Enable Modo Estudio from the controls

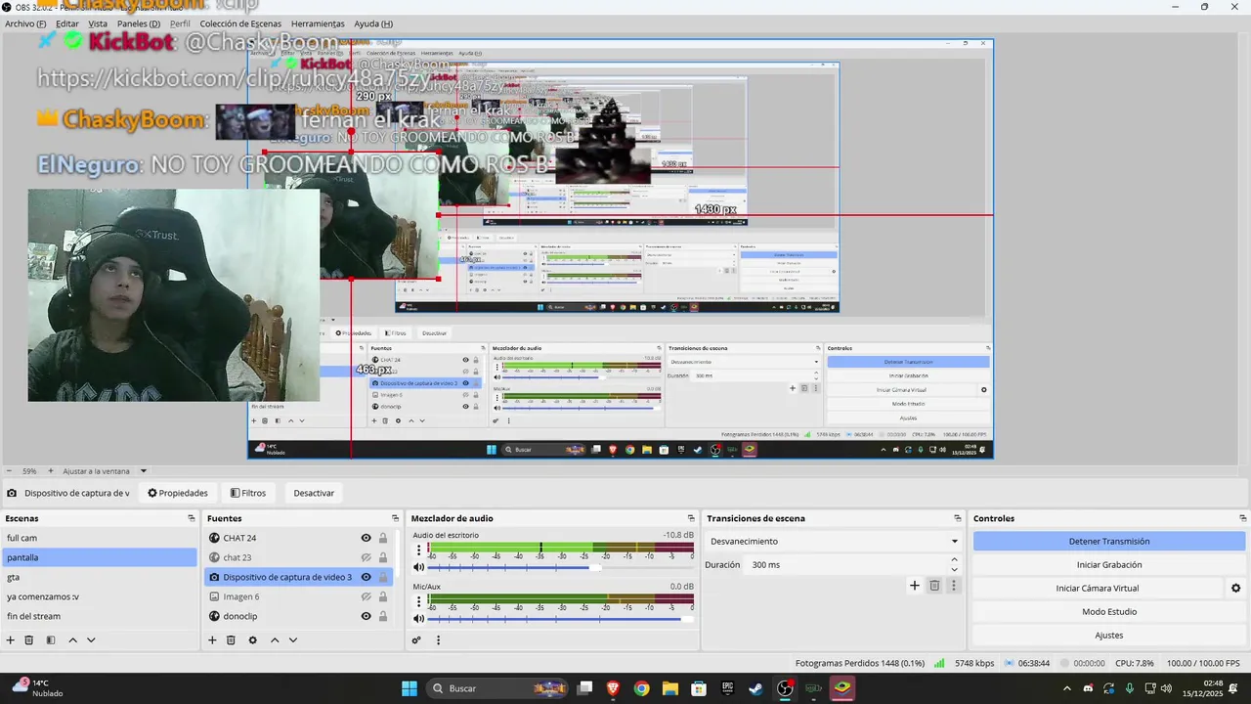pos(1109,611)
